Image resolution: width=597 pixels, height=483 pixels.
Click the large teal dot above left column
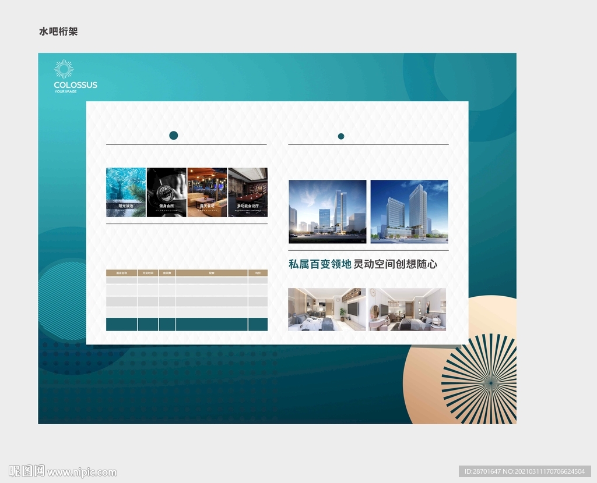[x=174, y=135]
